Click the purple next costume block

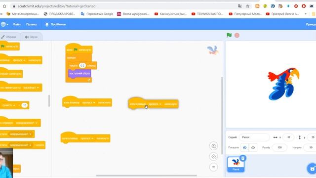coord(79,74)
